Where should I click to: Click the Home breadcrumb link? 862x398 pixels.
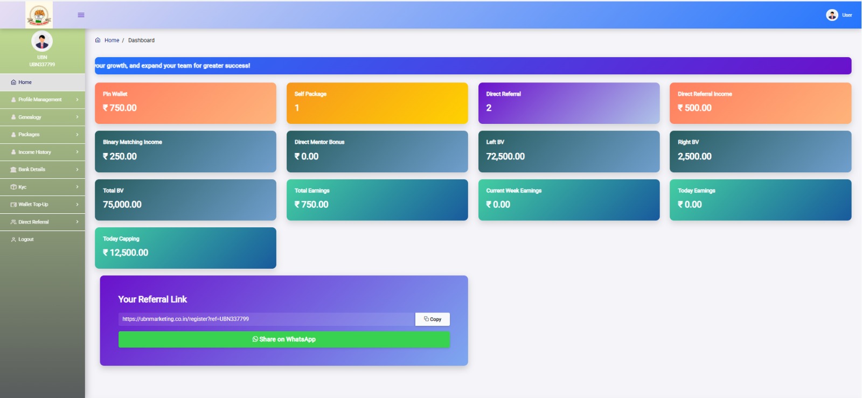tap(112, 40)
